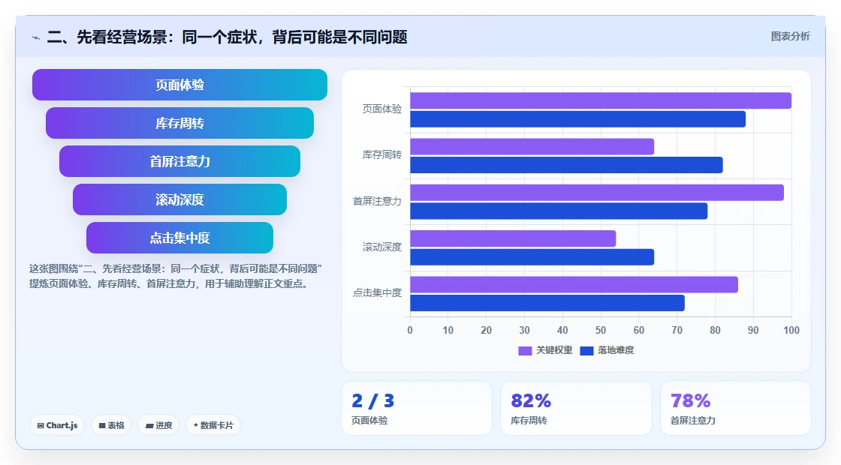Click the 数据卡片 tag chip
The image size is (841, 465).
[213, 425]
